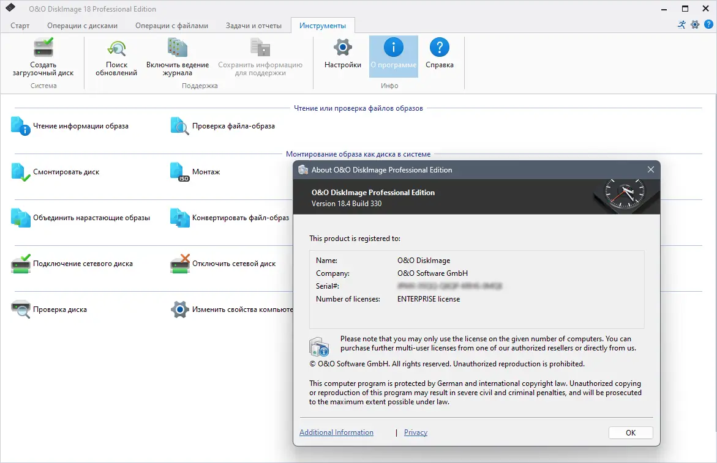Maximize the O&O DiskImage window
Image resolution: width=717 pixels, height=463 pixels.
[x=685, y=9]
